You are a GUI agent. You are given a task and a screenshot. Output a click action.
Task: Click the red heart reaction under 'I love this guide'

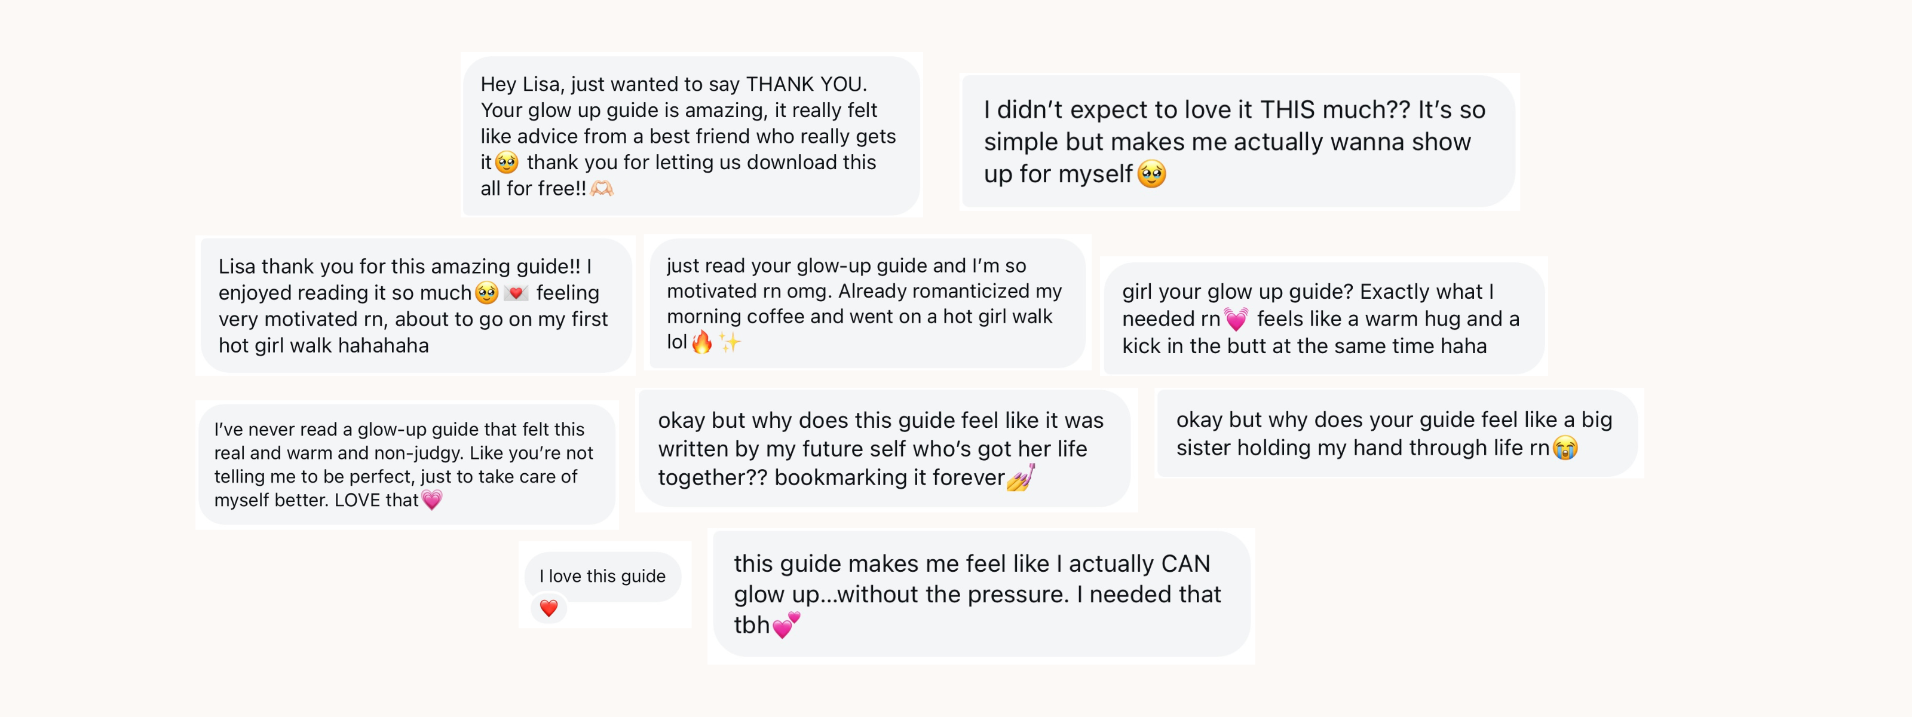[x=549, y=609]
